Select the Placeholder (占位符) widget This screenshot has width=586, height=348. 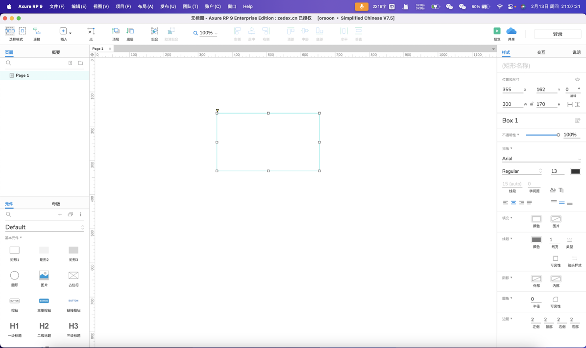(73, 276)
